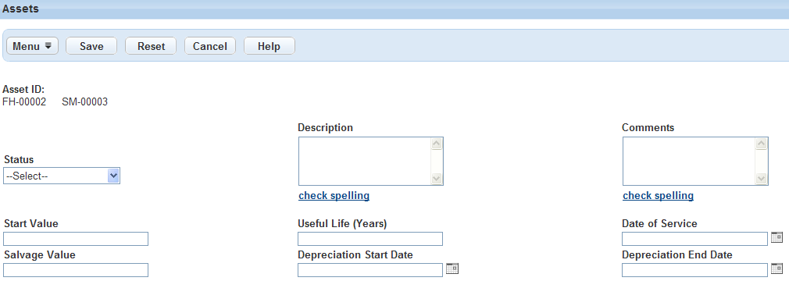This screenshot has width=789, height=281.
Task: Click Comments box scroll up arrow
Action: (762, 144)
